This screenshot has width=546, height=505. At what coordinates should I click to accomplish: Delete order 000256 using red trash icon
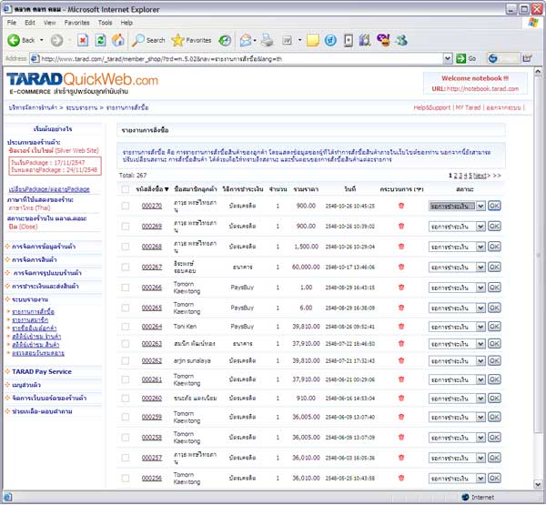pos(401,479)
